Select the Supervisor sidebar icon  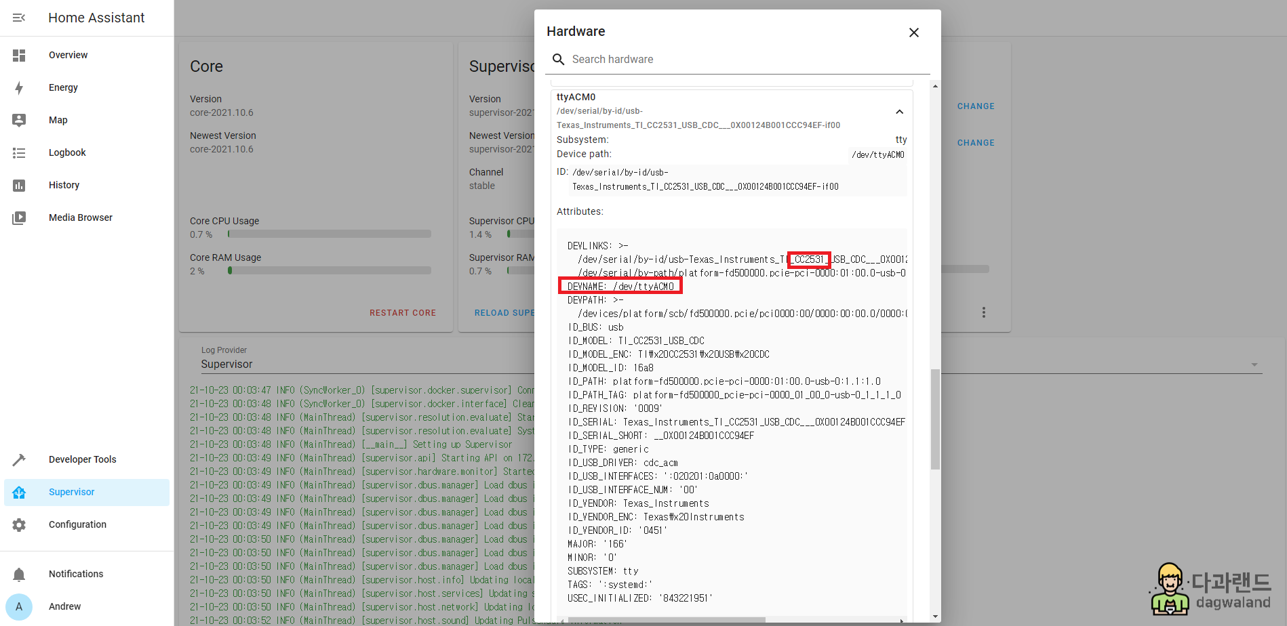19,493
